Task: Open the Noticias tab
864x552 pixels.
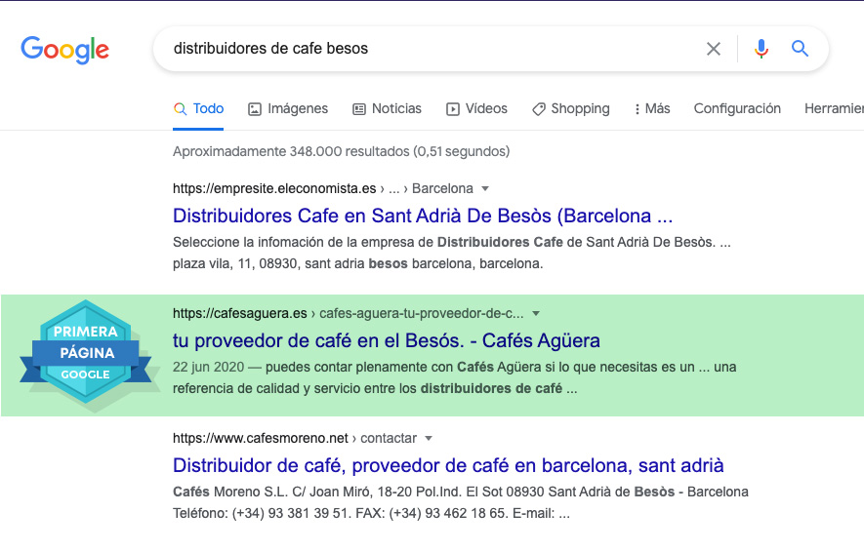Action: 387,109
